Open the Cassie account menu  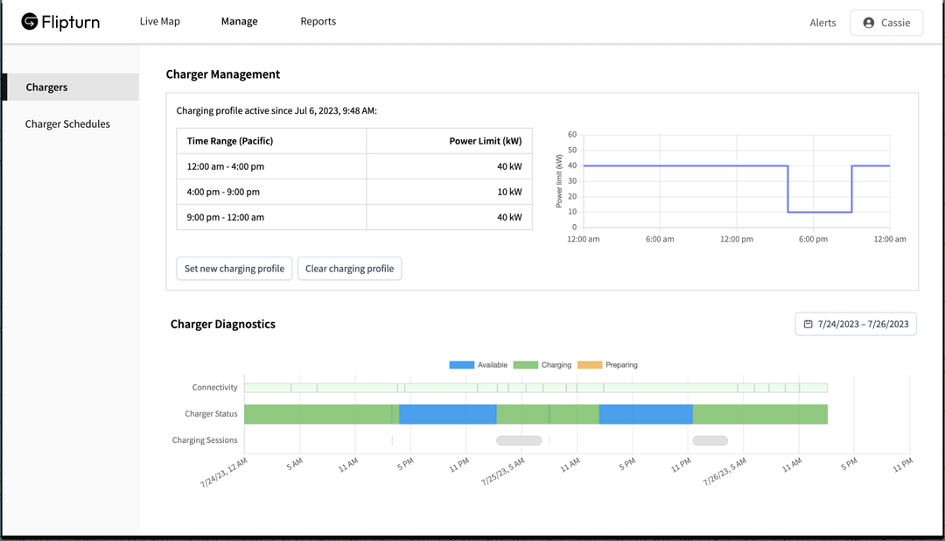(x=885, y=23)
